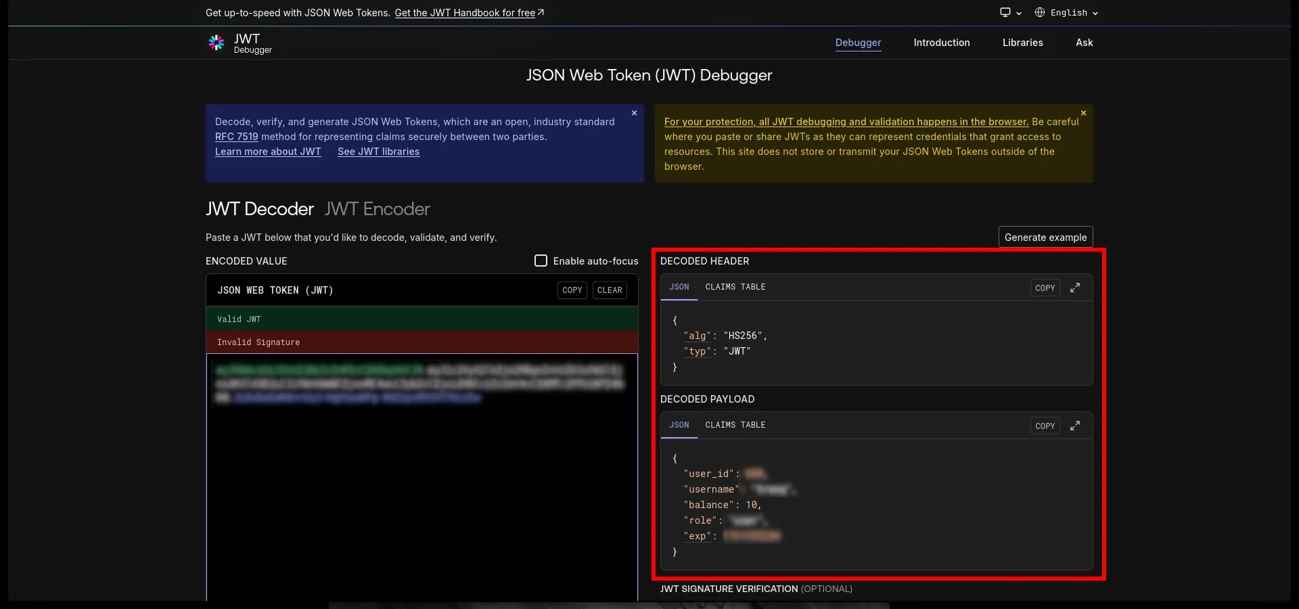Open the theme selector dropdown chevron
Viewport: 1299px width, 609px height.
pyautogui.click(x=1019, y=13)
